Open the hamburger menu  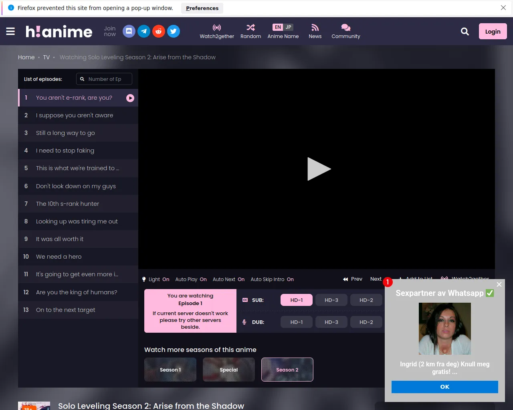(x=10, y=31)
